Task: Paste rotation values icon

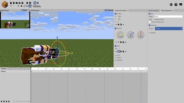Action: [123, 42]
